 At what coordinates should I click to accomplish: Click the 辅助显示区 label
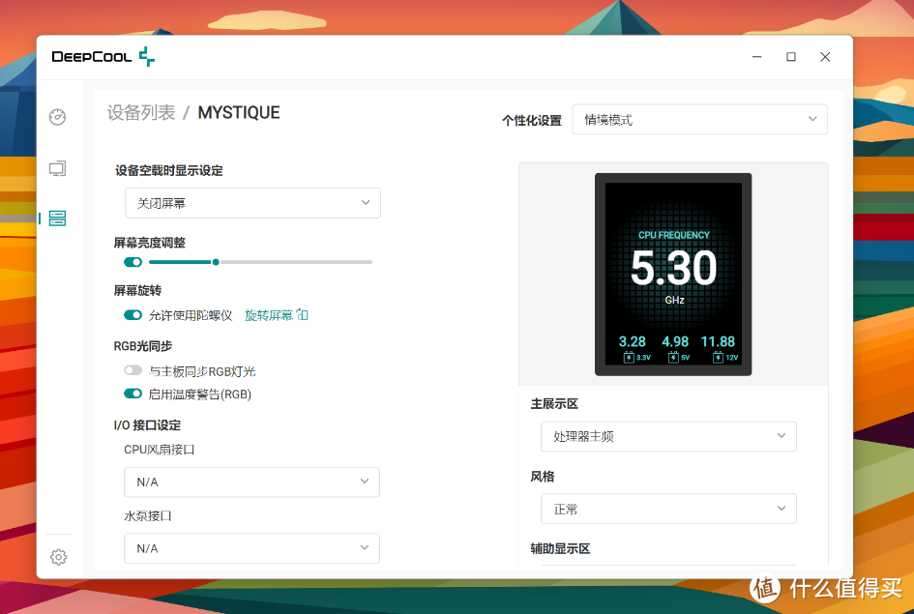[560, 549]
